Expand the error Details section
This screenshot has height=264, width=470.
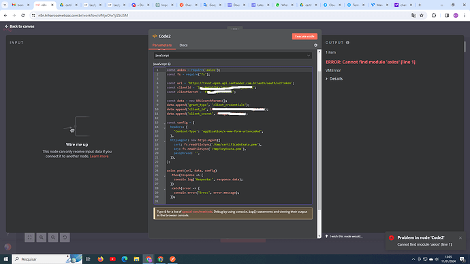coord(334,79)
